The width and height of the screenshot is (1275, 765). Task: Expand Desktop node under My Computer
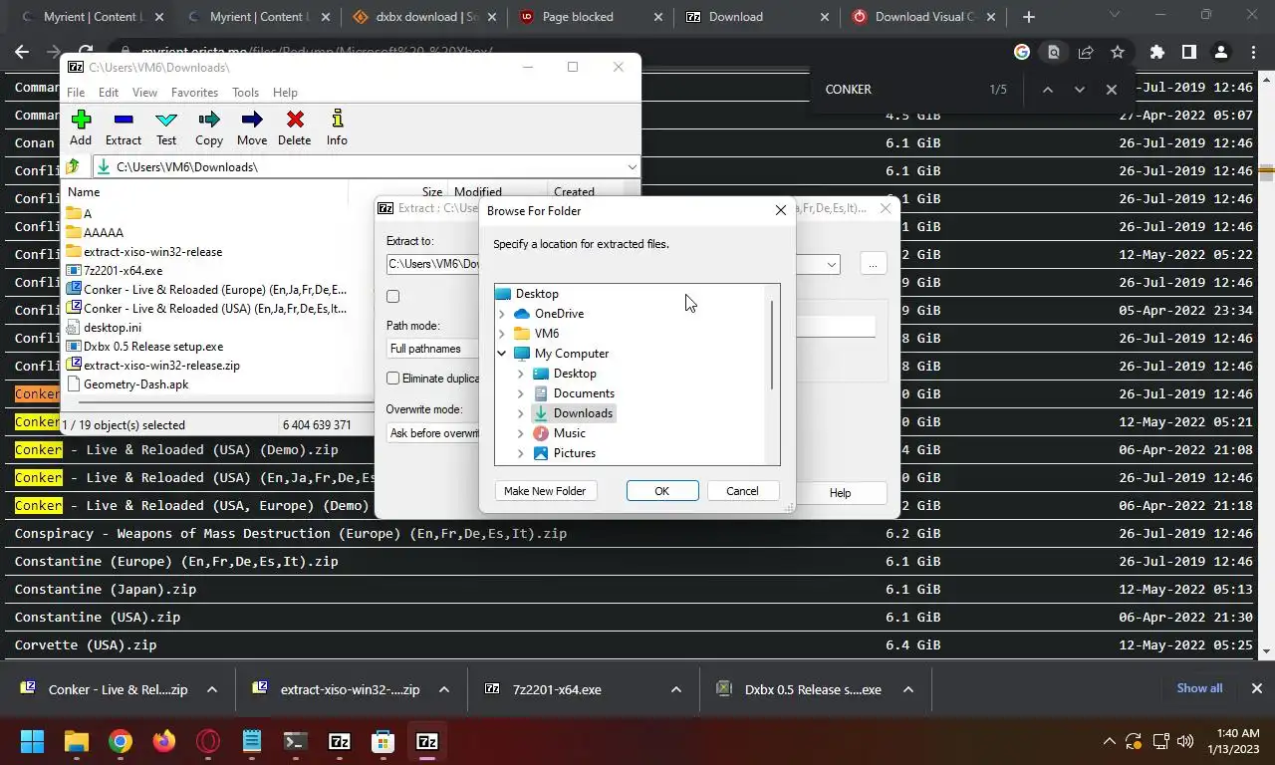click(521, 374)
